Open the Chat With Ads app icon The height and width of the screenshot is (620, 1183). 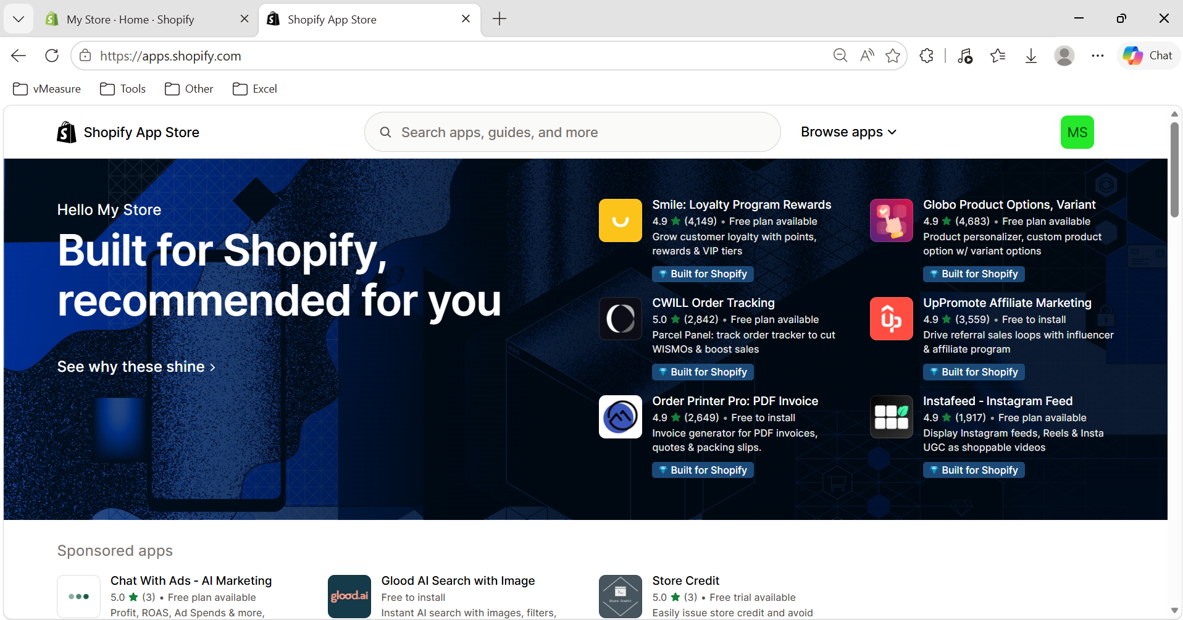[x=78, y=597]
